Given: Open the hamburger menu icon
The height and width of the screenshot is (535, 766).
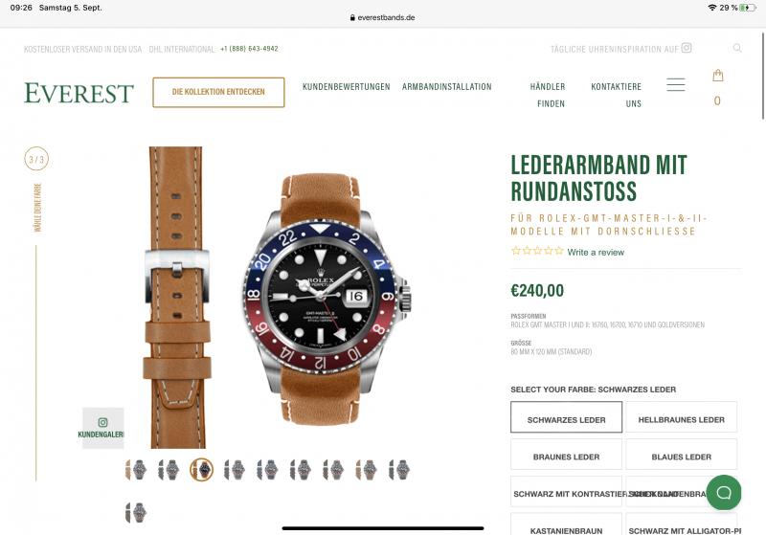Looking at the screenshot, I should pos(676,84).
